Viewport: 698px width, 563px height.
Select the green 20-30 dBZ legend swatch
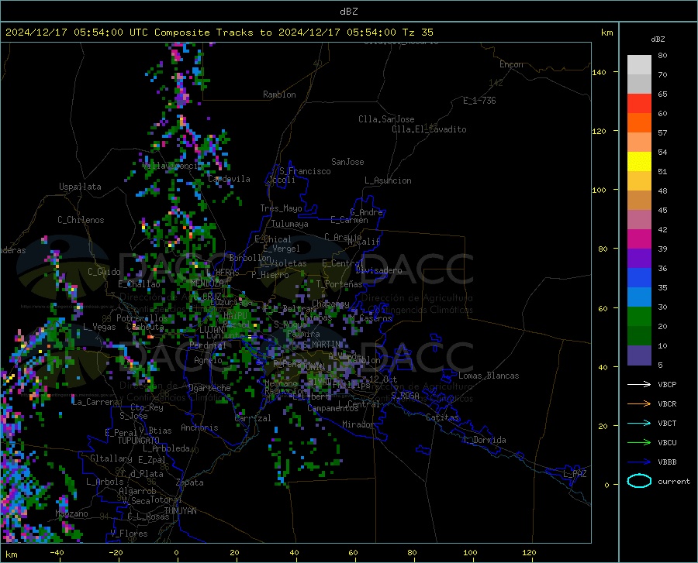pos(639,317)
